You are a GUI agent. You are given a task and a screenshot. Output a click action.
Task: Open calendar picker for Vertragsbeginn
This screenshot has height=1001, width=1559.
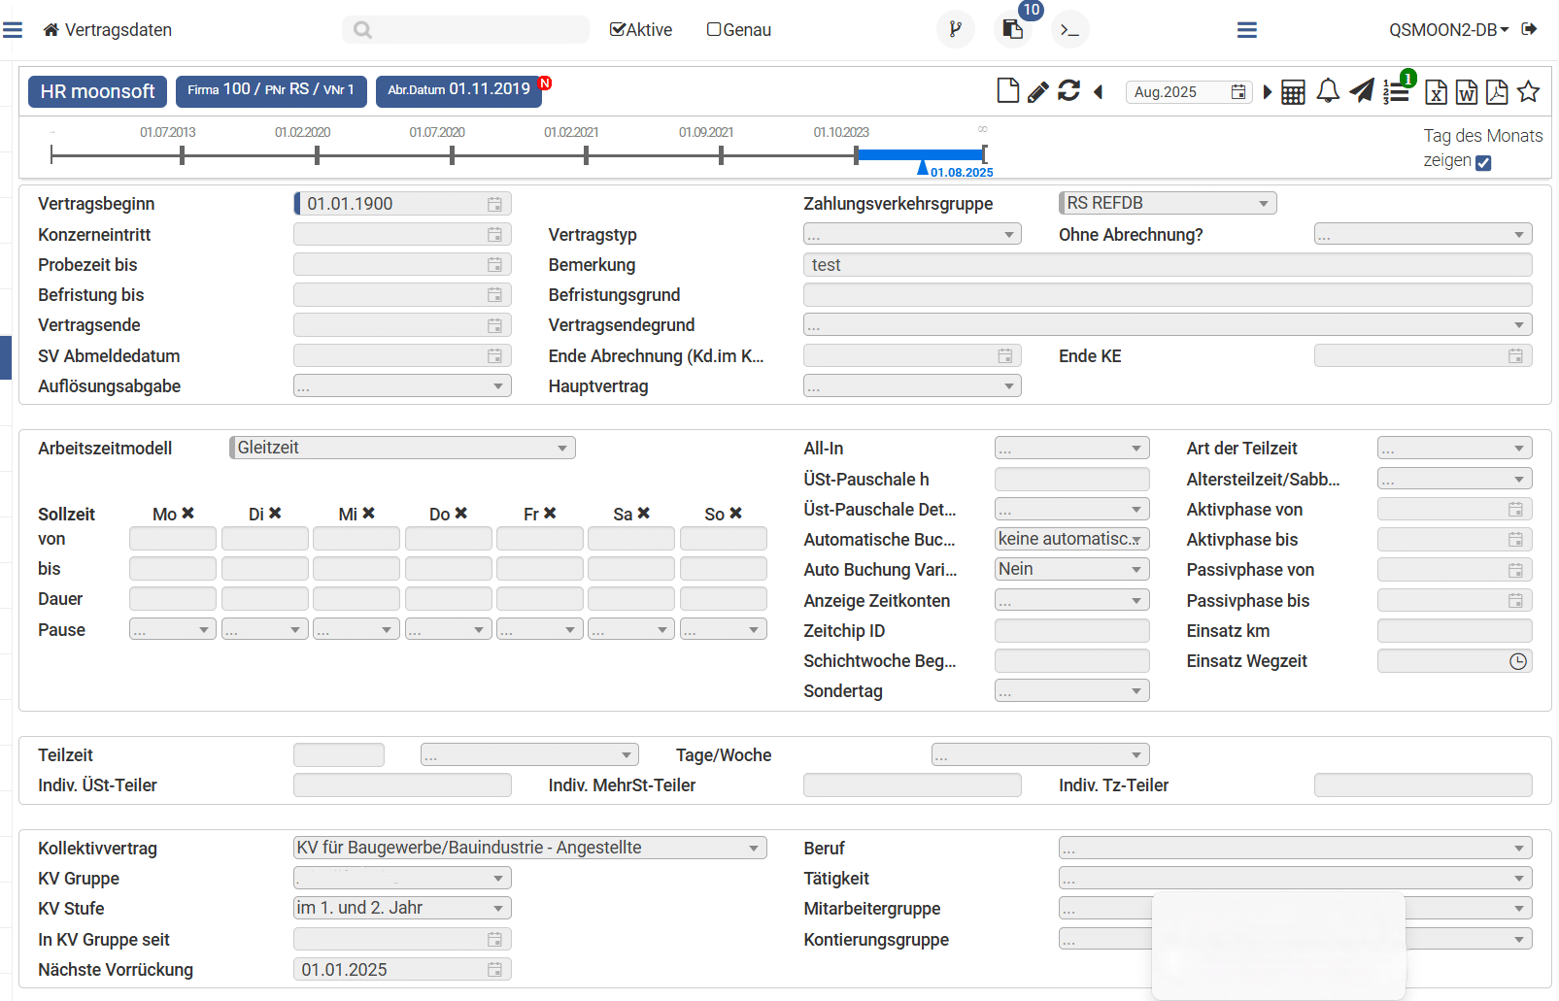494,204
